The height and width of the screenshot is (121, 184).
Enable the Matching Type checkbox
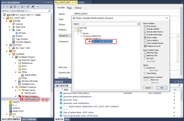point(145,53)
